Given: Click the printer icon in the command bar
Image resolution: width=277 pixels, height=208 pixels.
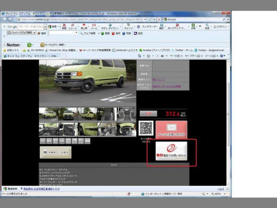Looking at the screenshot, I should (162, 56).
